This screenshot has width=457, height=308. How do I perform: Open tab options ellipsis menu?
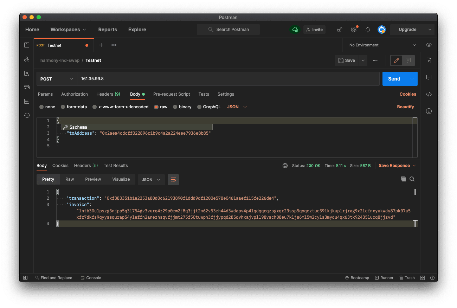point(114,45)
